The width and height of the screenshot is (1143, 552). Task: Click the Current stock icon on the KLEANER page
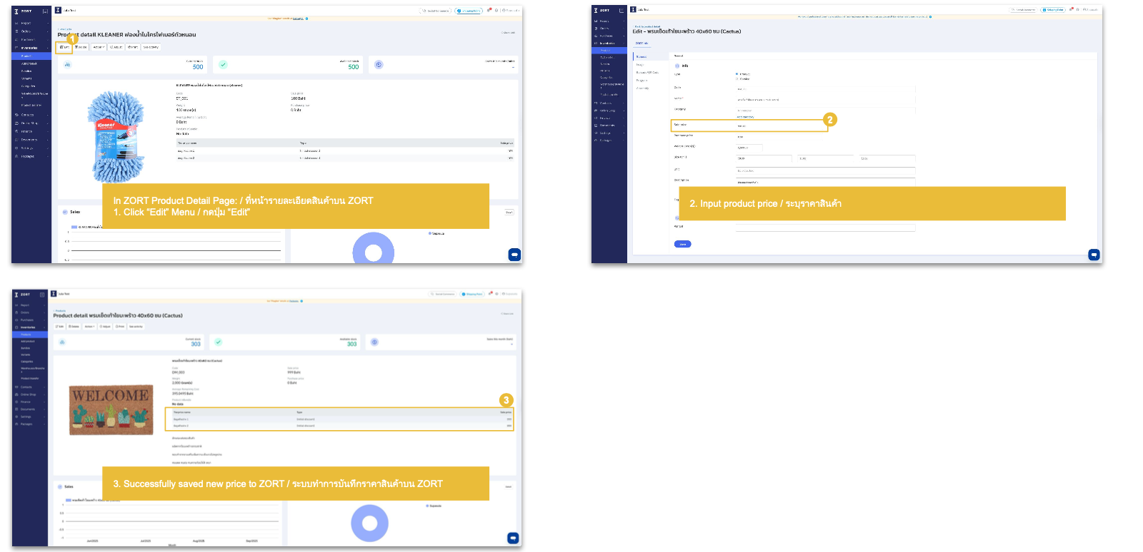[67, 65]
